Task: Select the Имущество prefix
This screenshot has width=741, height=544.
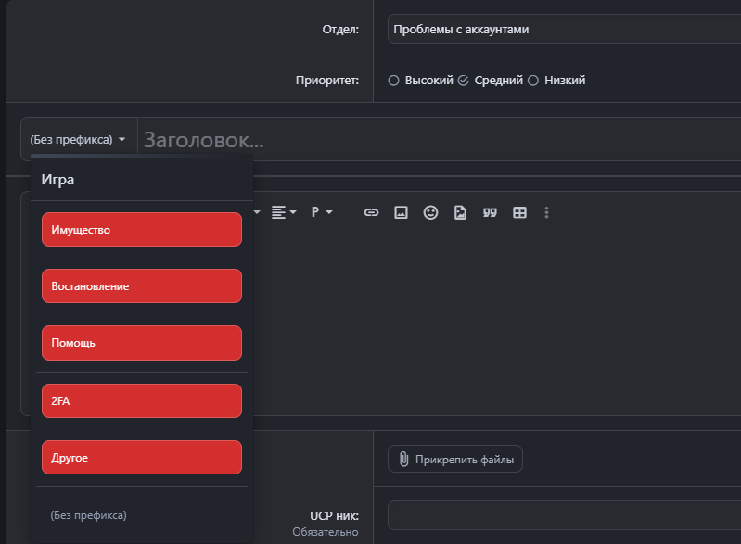Action: (141, 230)
